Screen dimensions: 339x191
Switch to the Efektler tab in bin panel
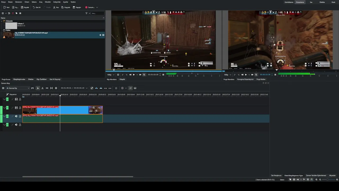coord(31,79)
